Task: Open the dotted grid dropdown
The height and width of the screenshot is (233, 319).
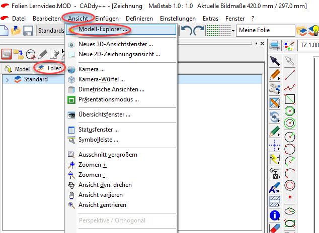Action: [x=233, y=31]
